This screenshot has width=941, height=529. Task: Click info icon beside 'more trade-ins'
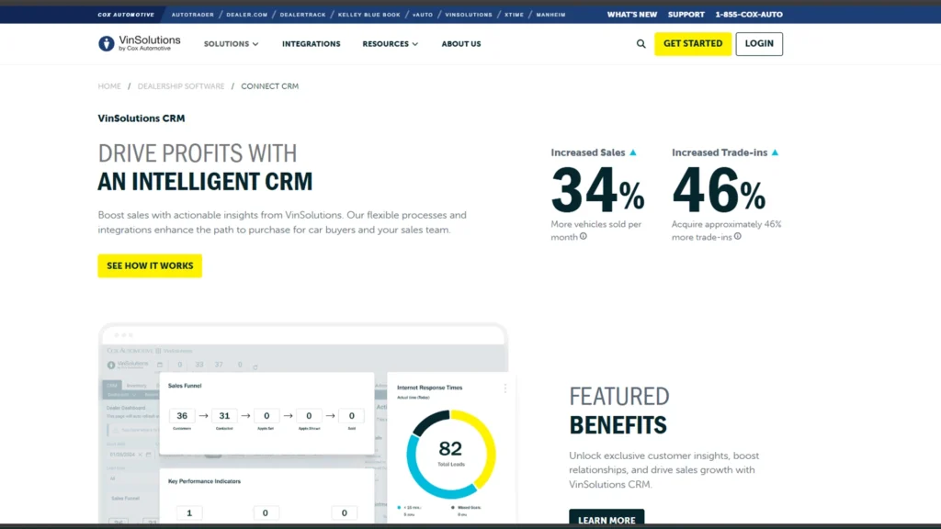click(x=738, y=236)
